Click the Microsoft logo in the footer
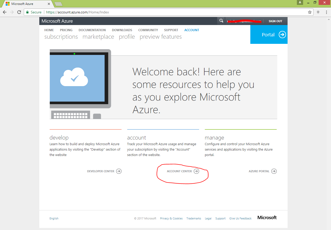The image size is (331, 230). [267, 217]
